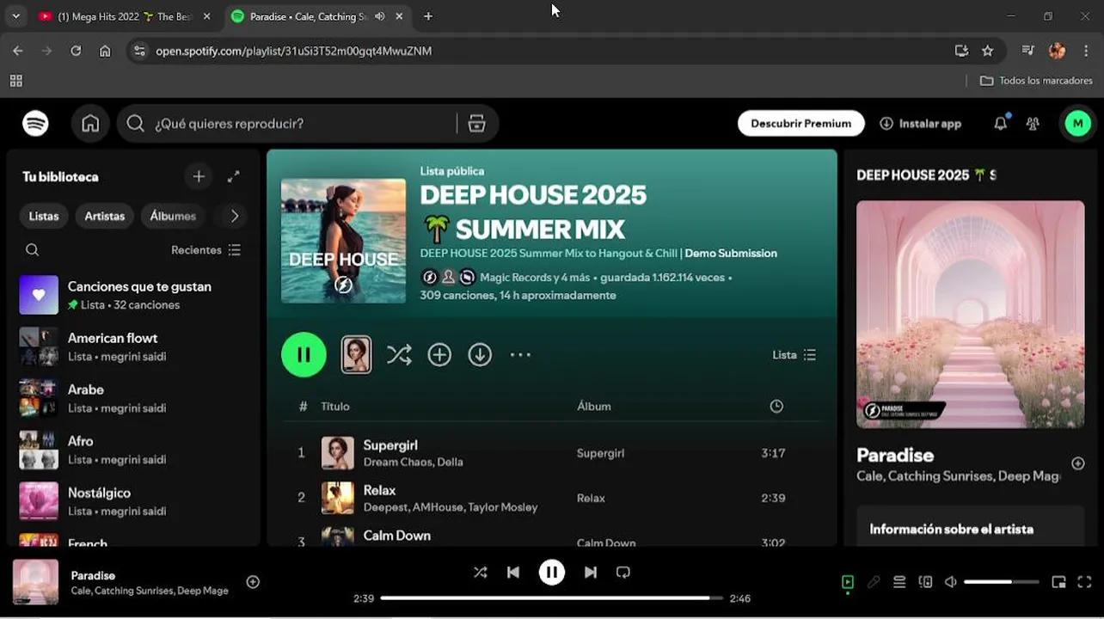This screenshot has width=1104, height=619.
Task: Open more options for the playlist
Action: [x=520, y=354]
